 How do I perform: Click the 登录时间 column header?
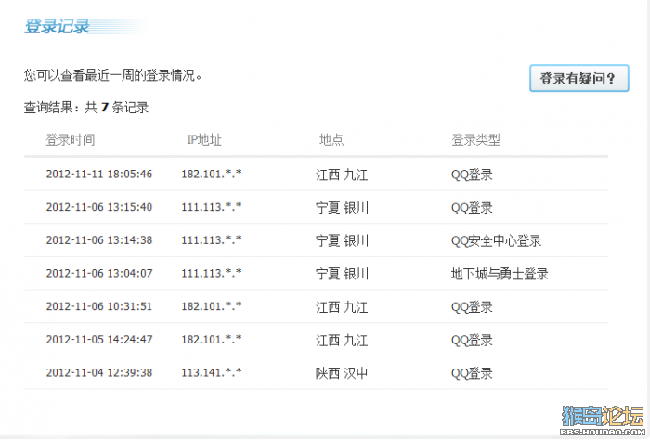[71, 139]
